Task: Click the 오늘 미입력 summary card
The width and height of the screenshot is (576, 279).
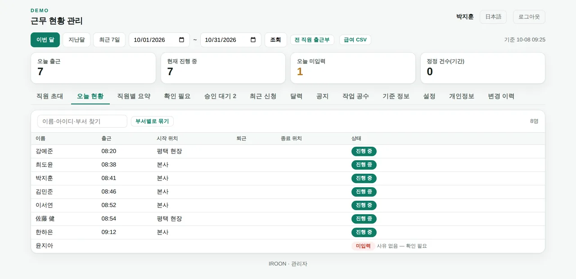Action: click(353, 68)
